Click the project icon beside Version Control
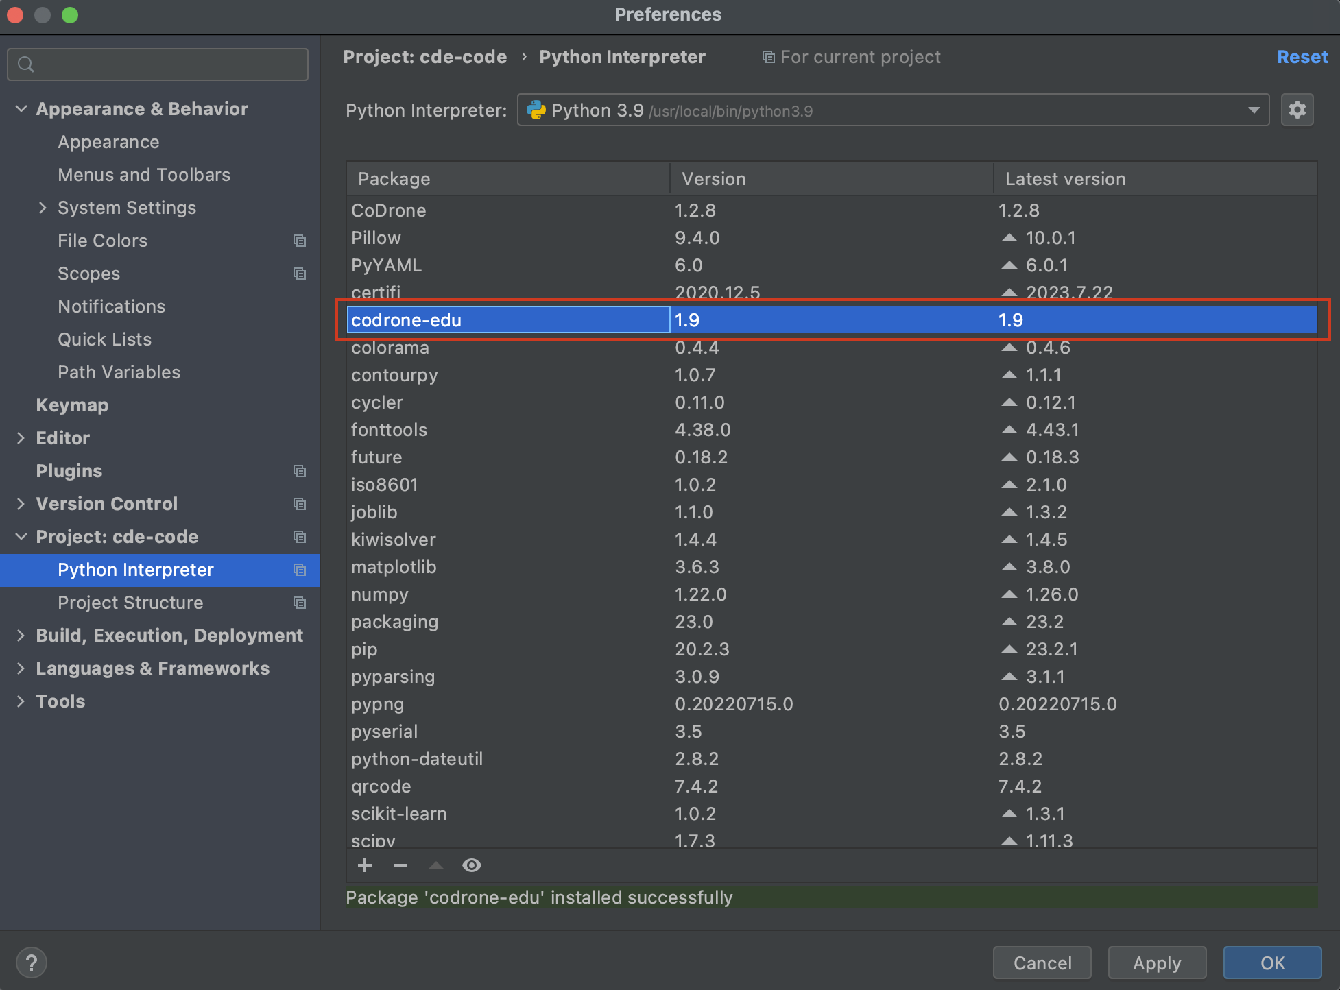1340x990 pixels. (x=300, y=504)
